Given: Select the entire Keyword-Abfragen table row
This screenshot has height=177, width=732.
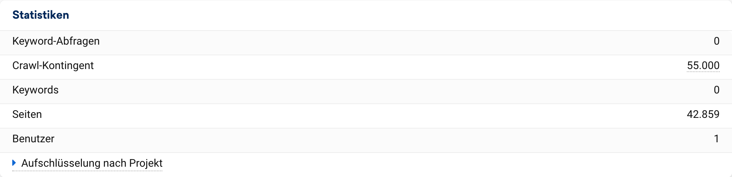Looking at the screenshot, I should point(366,43).
